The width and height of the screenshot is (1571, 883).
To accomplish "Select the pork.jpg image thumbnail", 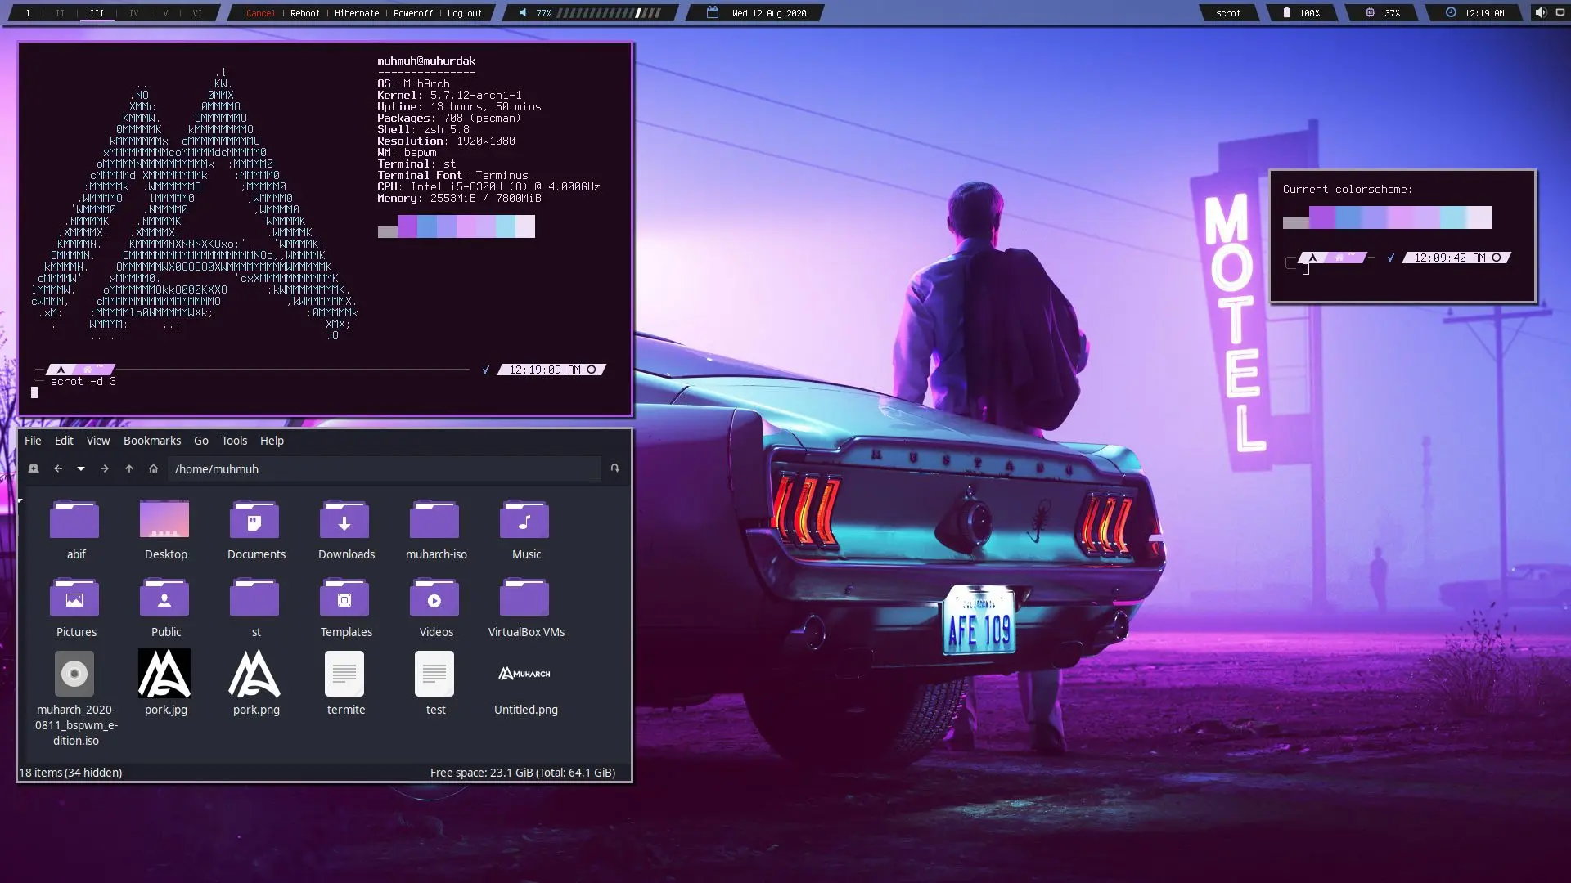I will (164, 674).
